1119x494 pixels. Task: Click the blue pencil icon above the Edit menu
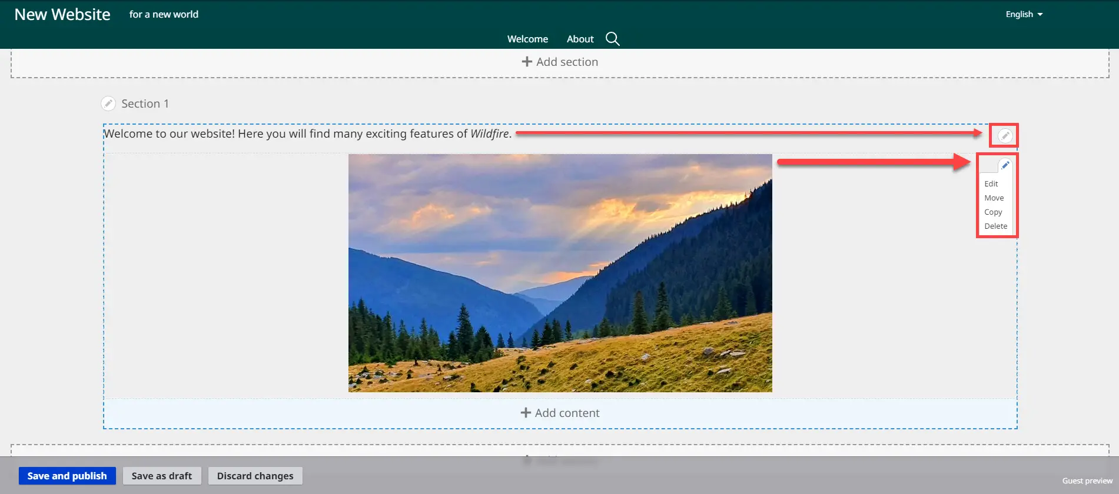(x=1005, y=165)
